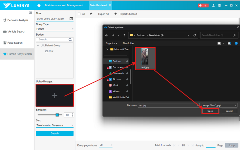Click Search New folder (3) box
240x150 pixels.
pos(219,35)
